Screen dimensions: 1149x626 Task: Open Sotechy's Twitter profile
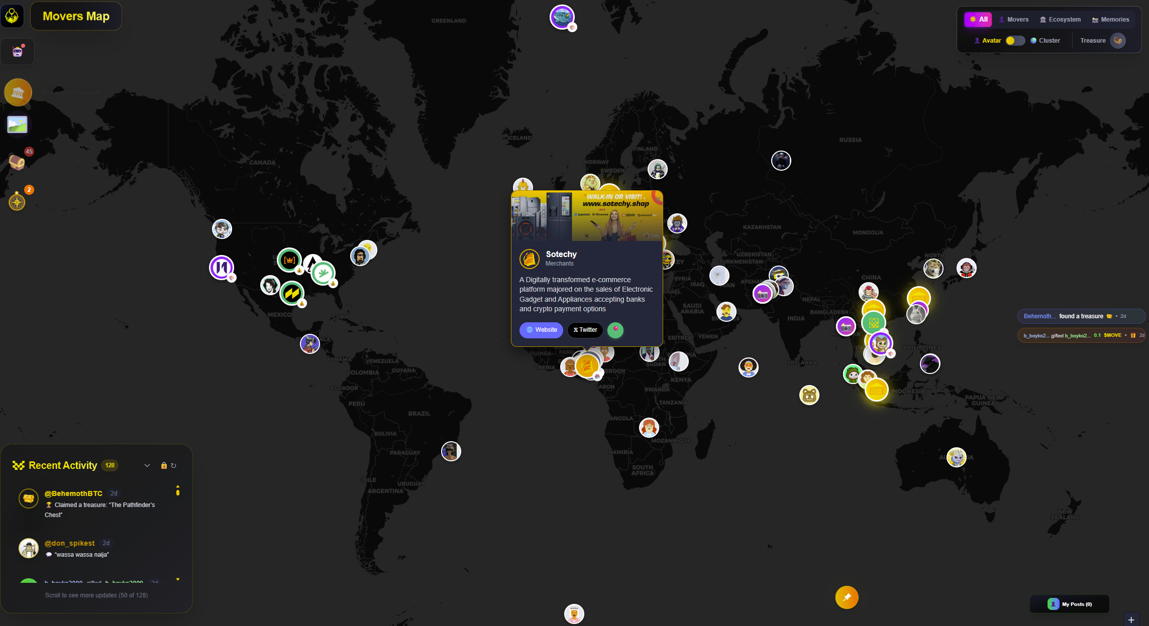pos(585,330)
